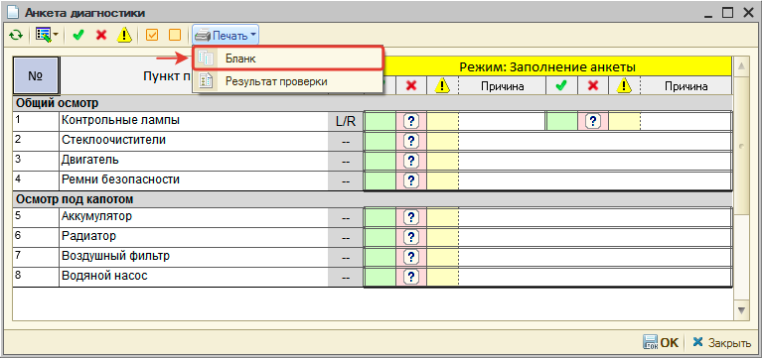Screen dimensions: 762x358
Task: Mark Двигатель yellow warning cell
Action: click(x=442, y=161)
